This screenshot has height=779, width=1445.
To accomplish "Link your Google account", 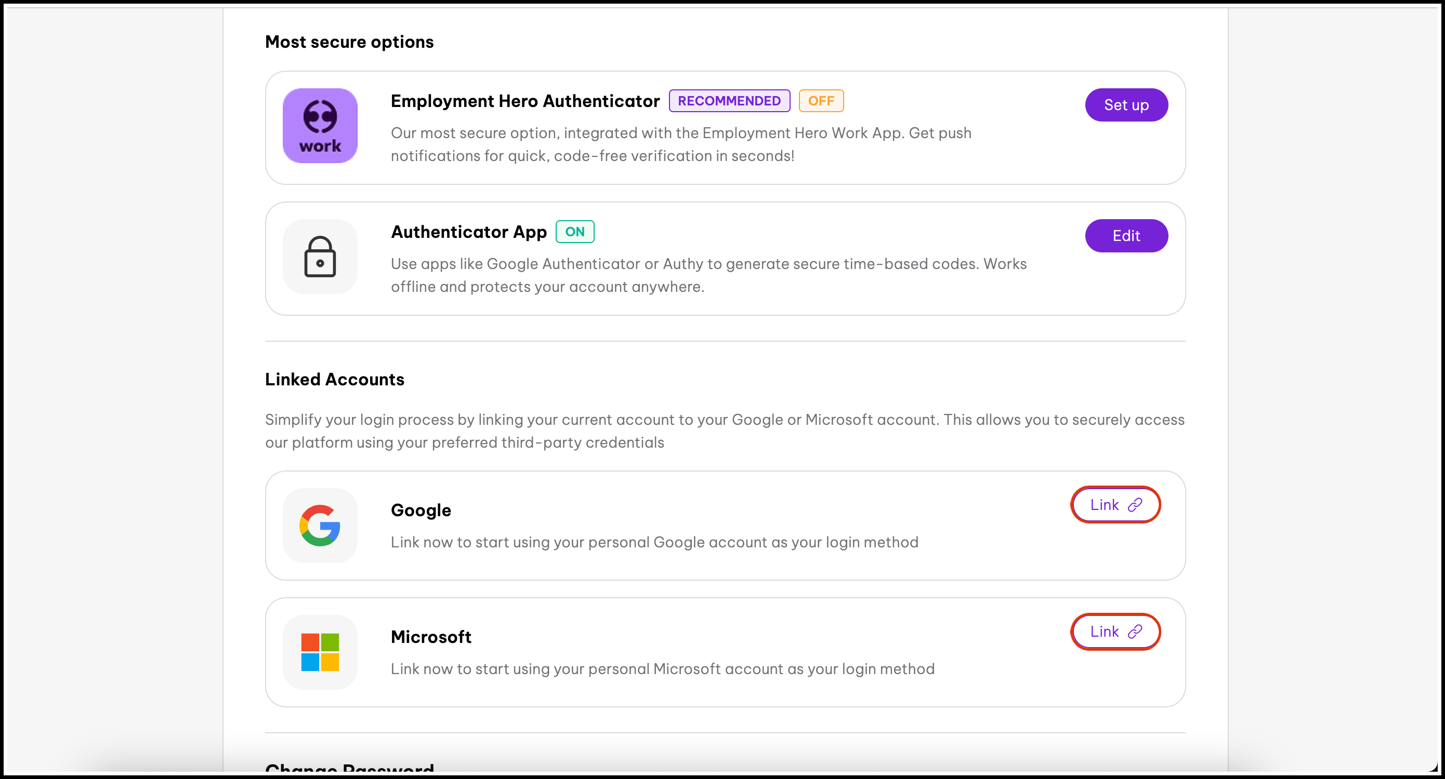I will [1114, 505].
